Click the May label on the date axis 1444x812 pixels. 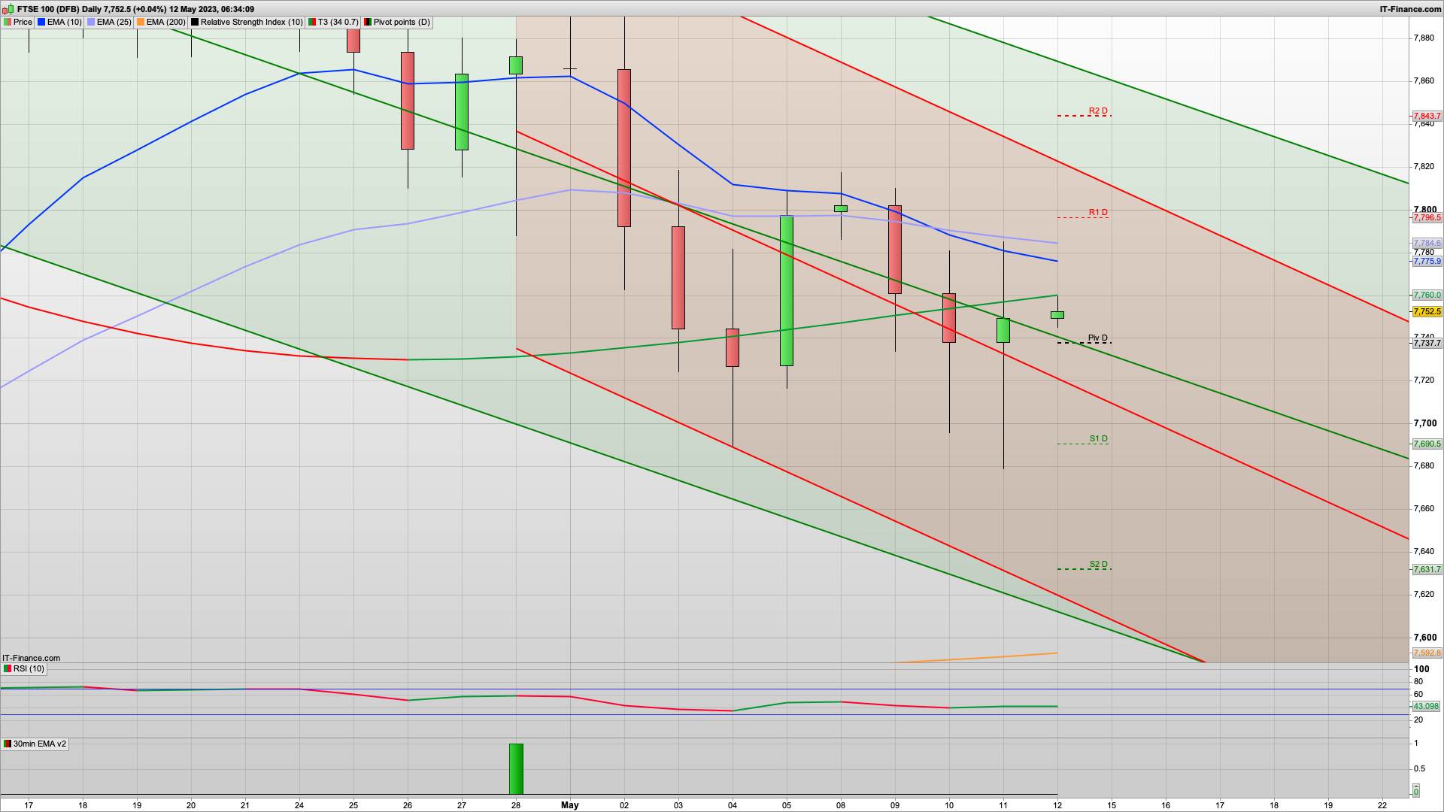point(569,804)
